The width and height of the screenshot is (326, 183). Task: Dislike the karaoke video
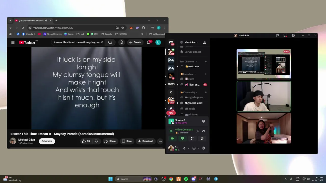[x=96, y=141]
